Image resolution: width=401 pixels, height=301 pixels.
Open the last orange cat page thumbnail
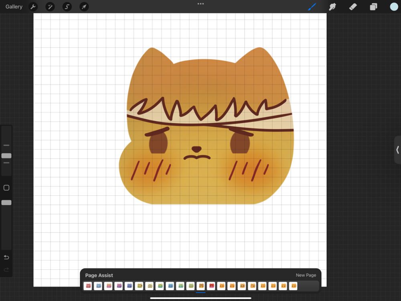[x=294, y=286]
